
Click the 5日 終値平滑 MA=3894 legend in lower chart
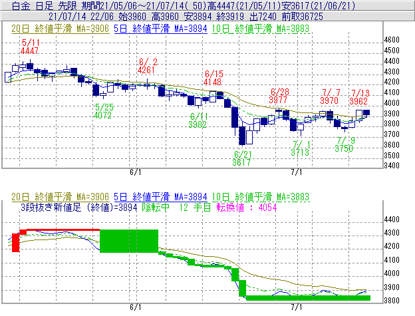pyautogui.click(x=160, y=197)
